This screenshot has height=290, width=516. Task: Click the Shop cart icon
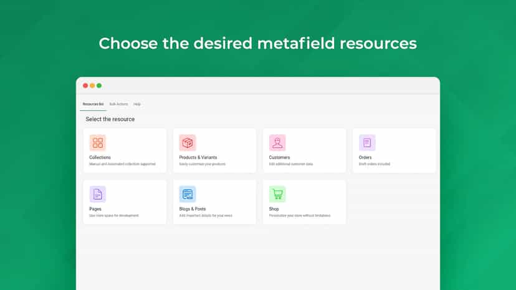pyautogui.click(x=277, y=194)
